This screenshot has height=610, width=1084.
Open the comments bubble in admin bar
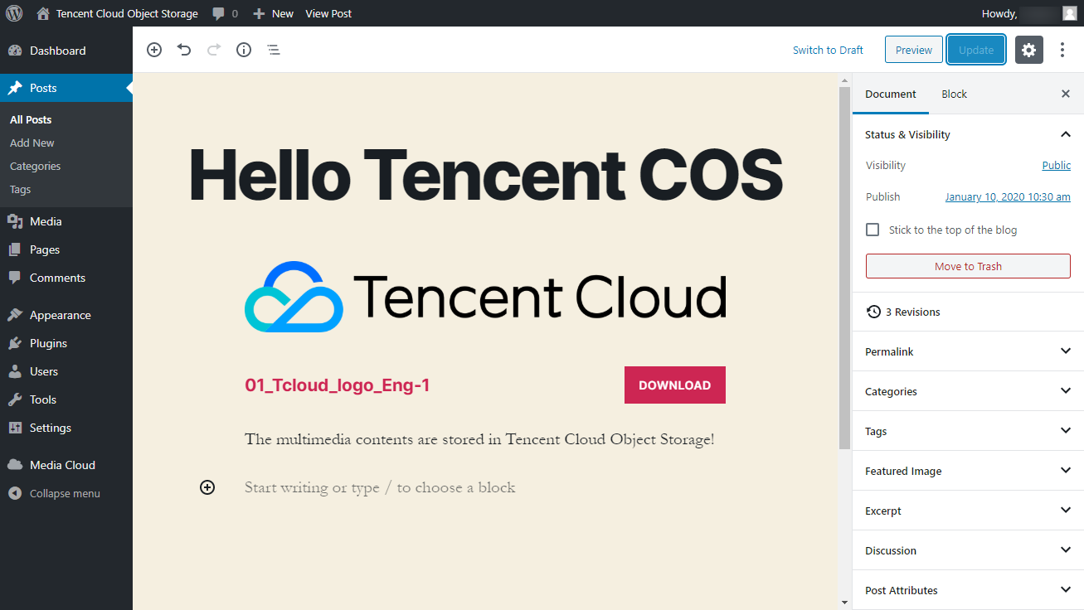click(218, 14)
